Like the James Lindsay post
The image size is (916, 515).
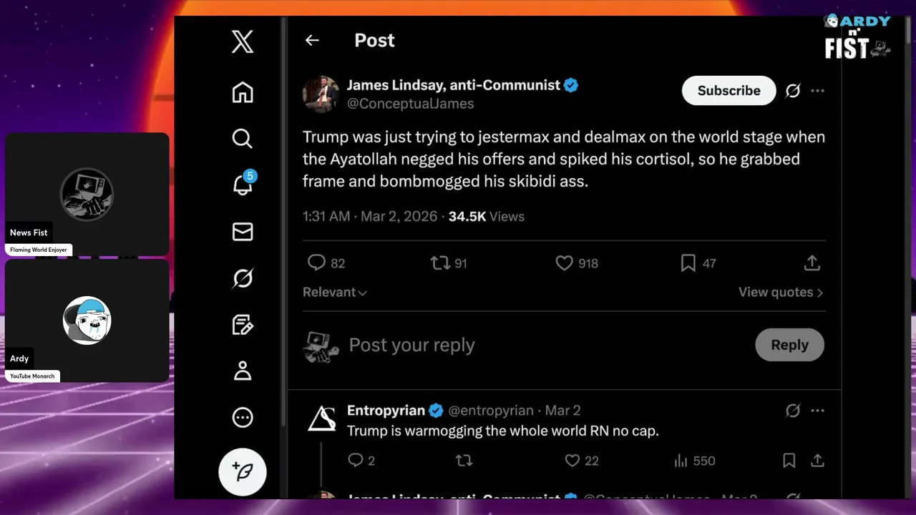point(565,263)
